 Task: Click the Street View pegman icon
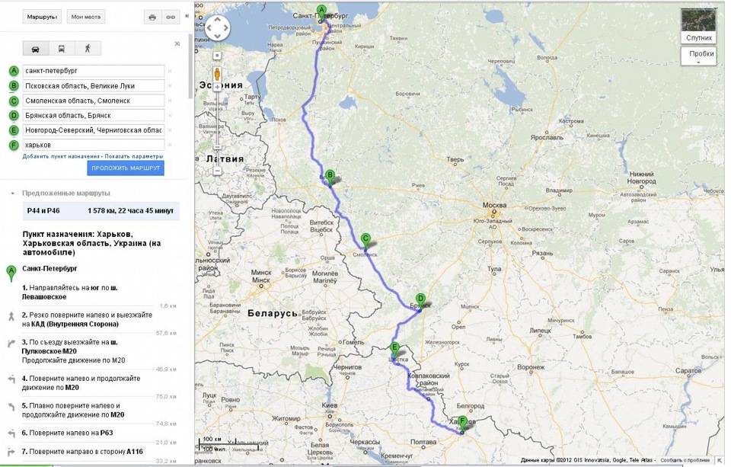(217, 74)
